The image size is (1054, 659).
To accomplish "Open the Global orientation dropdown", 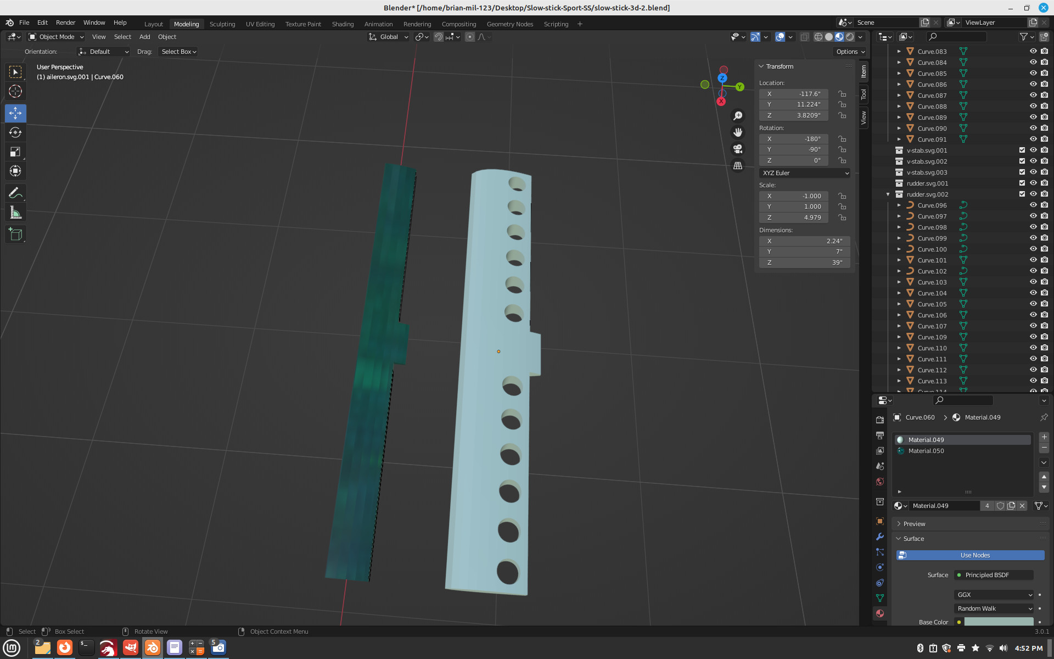I will (x=389, y=37).
